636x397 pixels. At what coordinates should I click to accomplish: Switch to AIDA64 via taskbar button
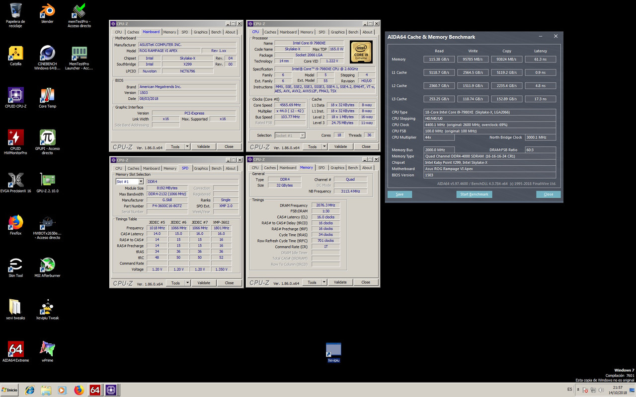click(x=95, y=390)
